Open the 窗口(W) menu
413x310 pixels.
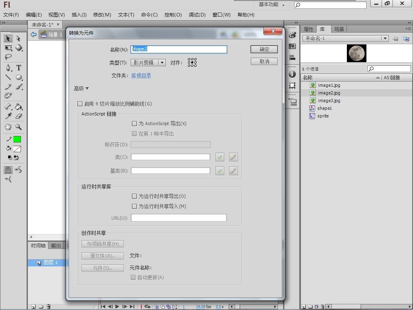(x=221, y=15)
